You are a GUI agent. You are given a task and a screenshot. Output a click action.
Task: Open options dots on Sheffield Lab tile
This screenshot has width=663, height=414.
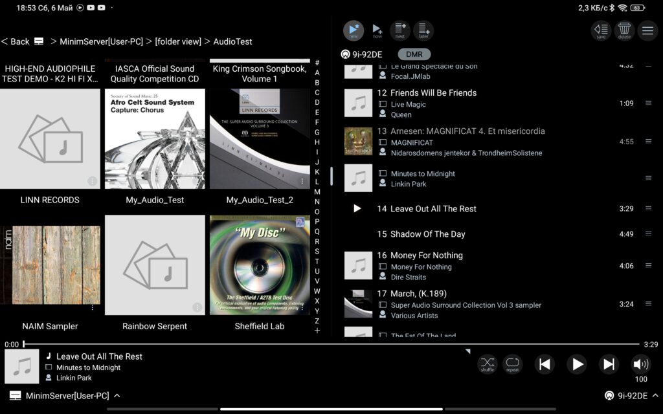[302, 307]
